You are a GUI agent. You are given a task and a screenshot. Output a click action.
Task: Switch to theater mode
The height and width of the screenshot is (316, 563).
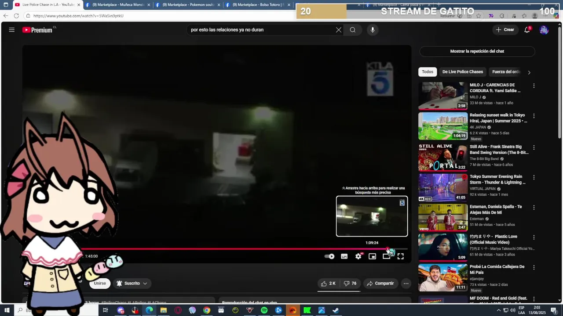coord(386,256)
